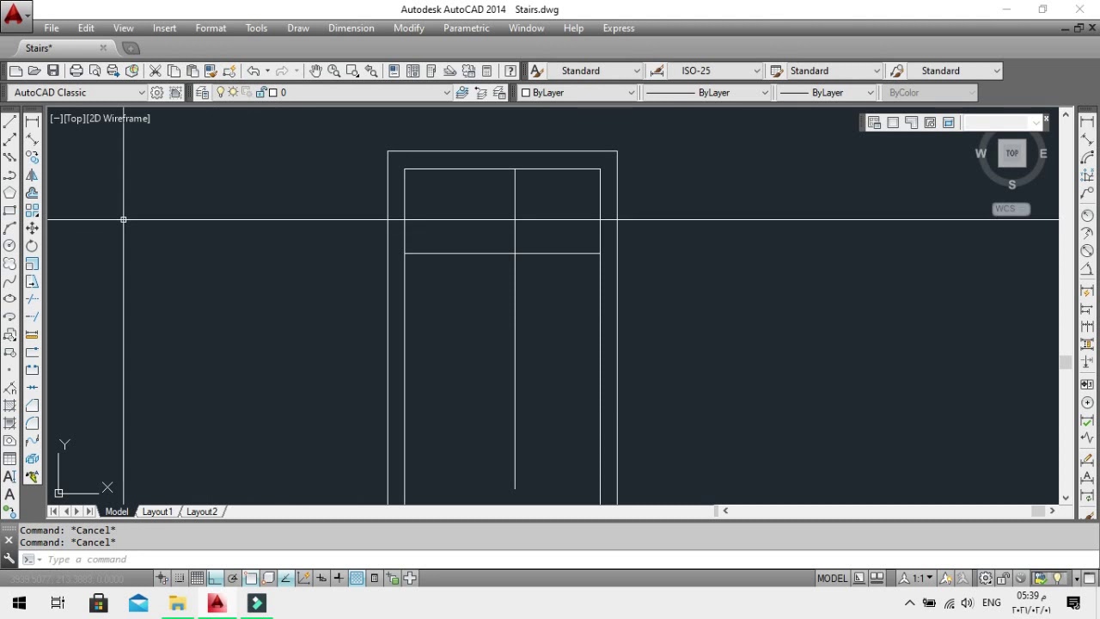Open File Explorer from Windows taskbar

click(177, 604)
